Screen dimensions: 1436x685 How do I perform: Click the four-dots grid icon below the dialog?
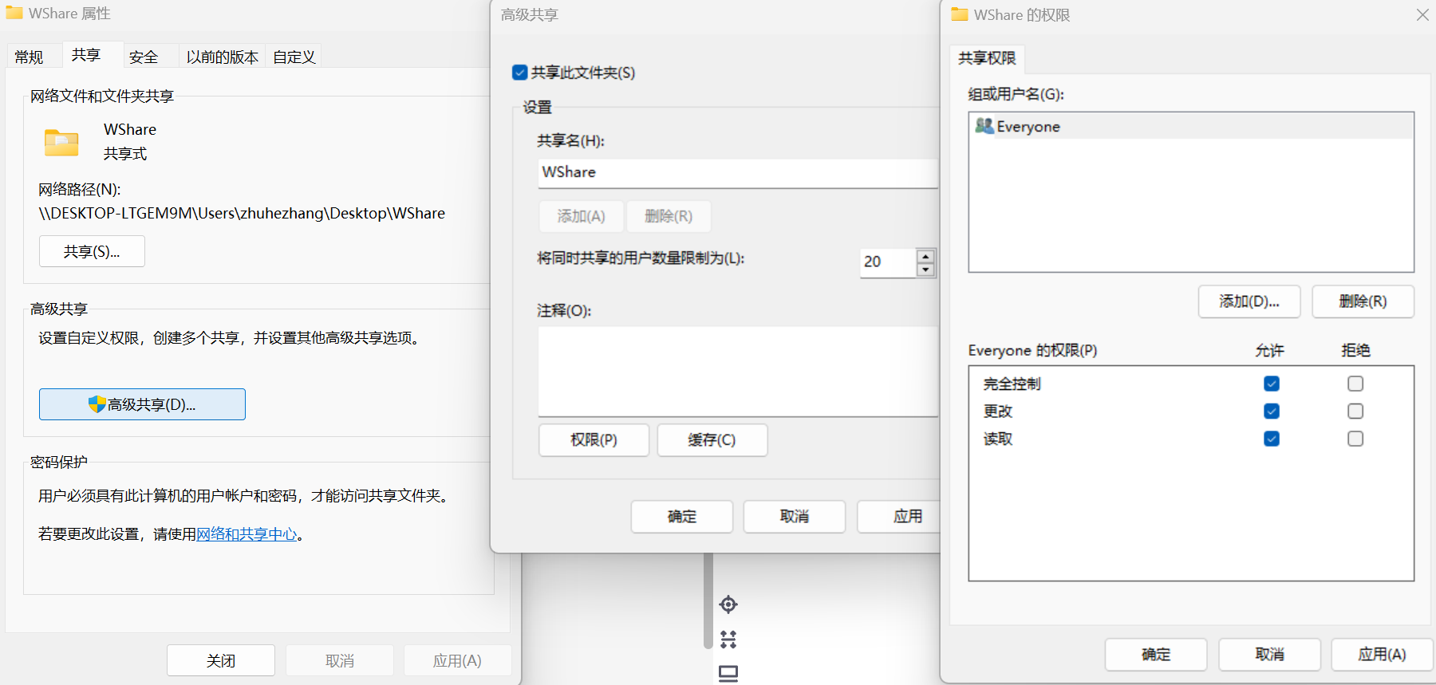pos(728,639)
